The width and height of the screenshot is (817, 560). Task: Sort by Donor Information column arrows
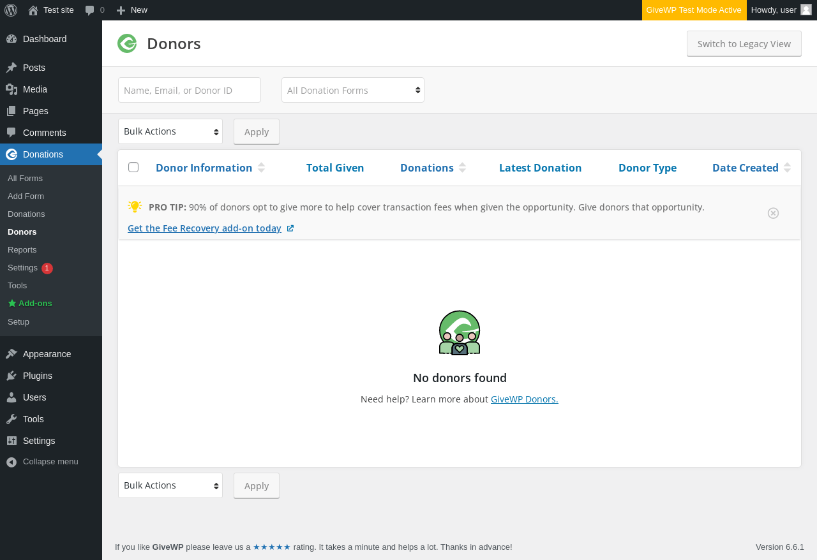[261, 168]
